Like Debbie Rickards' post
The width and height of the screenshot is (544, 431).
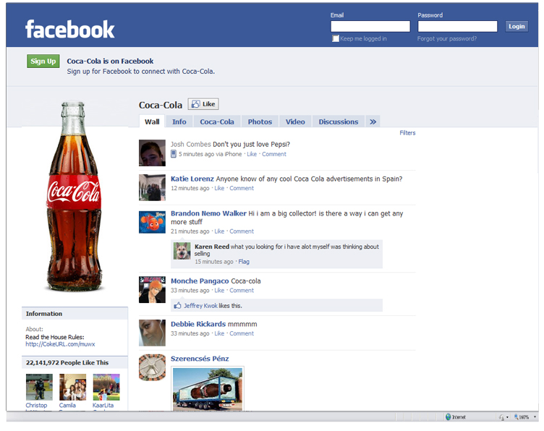tap(219, 333)
